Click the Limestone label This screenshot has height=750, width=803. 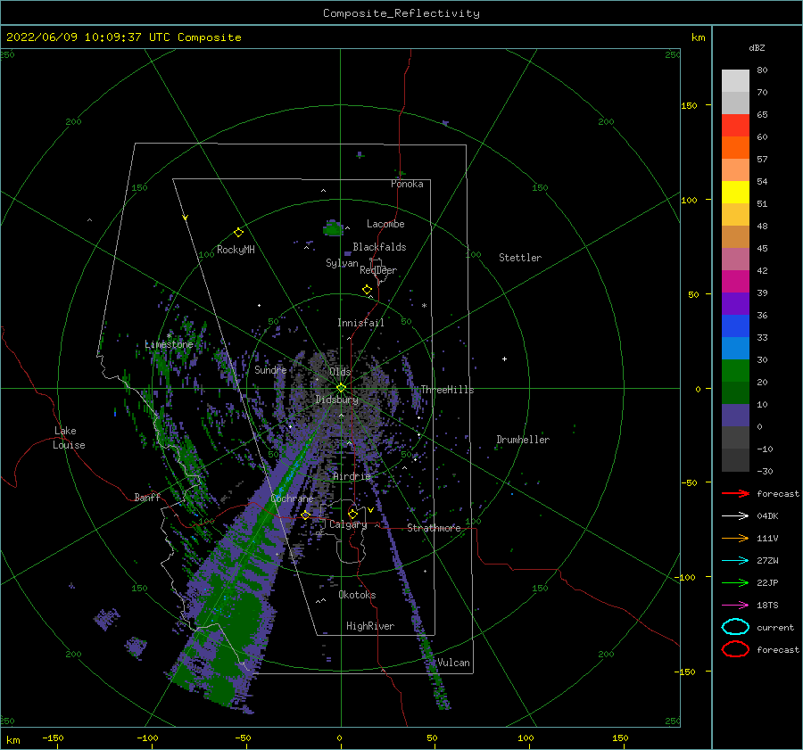coord(169,344)
